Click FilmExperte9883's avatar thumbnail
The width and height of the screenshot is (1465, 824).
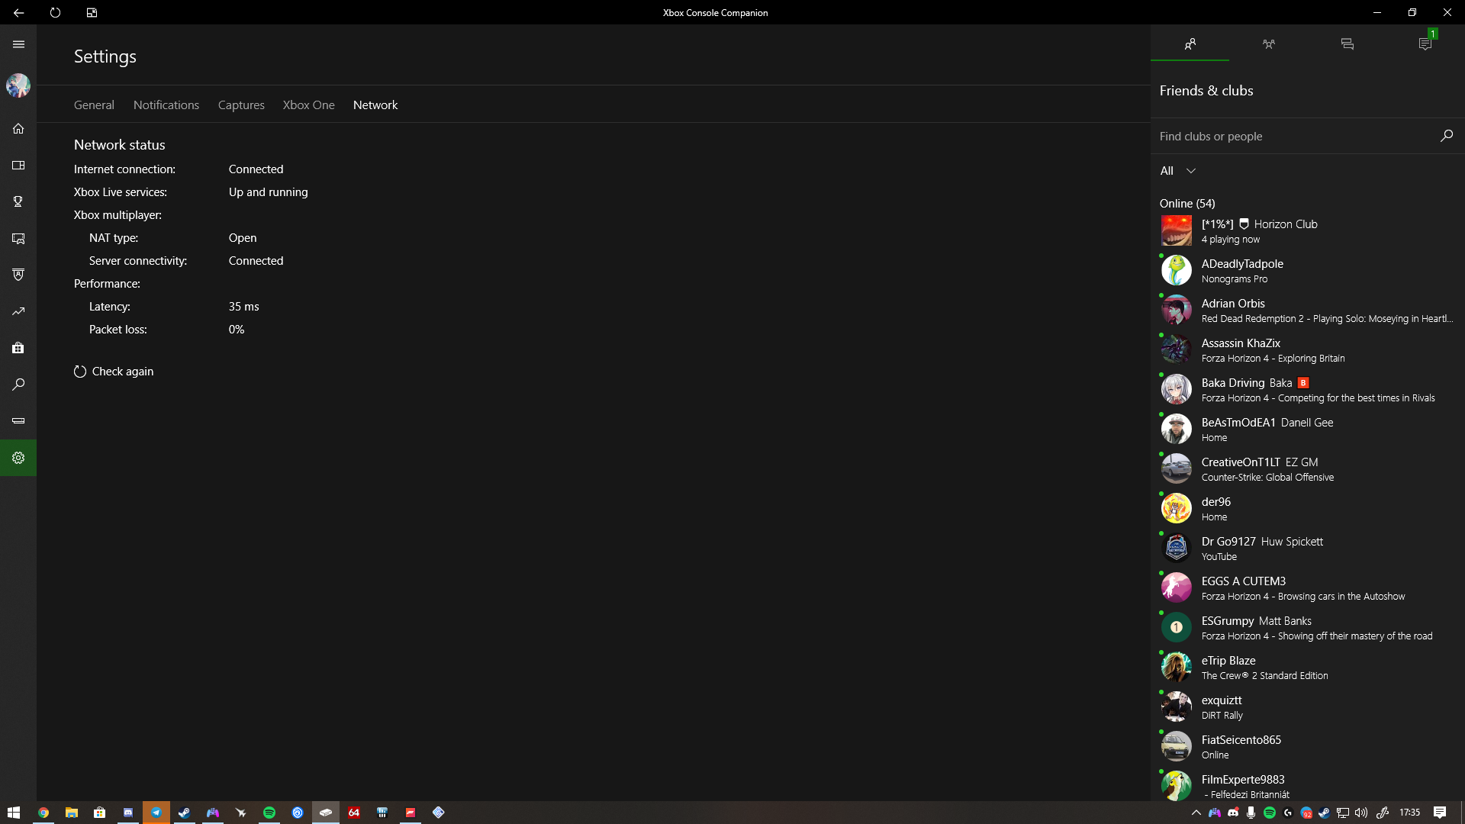point(1176,786)
